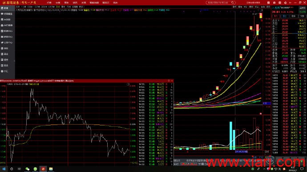Switch the chart to the 日线 period
Image resolution: width=307 pixels, height=172 pixels.
tap(58, 7)
